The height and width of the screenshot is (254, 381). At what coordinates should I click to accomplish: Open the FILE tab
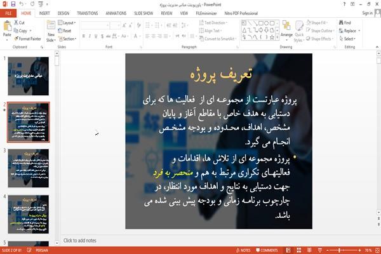pos(8,13)
